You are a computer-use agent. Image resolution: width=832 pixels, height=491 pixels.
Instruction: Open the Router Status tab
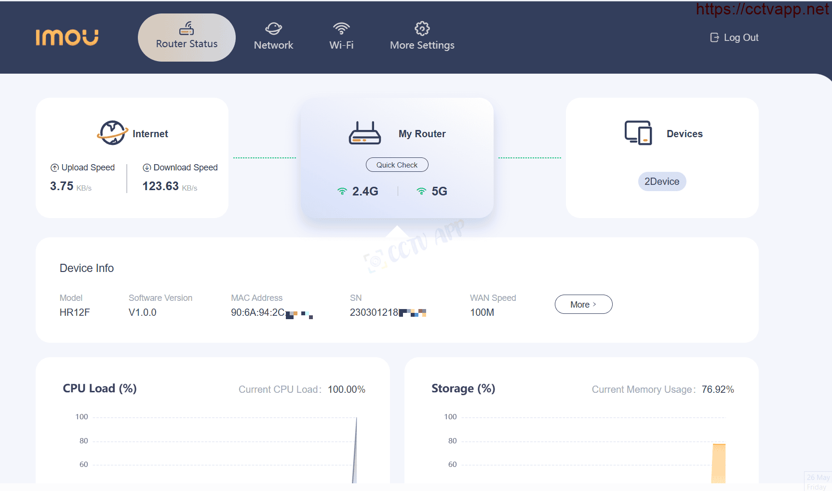pyautogui.click(x=187, y=37)
